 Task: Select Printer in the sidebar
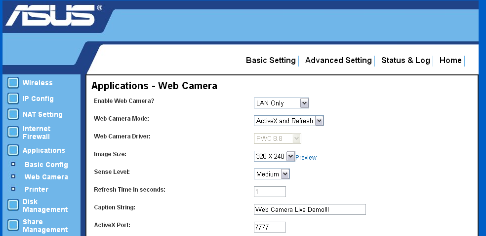tap(37, 189)
